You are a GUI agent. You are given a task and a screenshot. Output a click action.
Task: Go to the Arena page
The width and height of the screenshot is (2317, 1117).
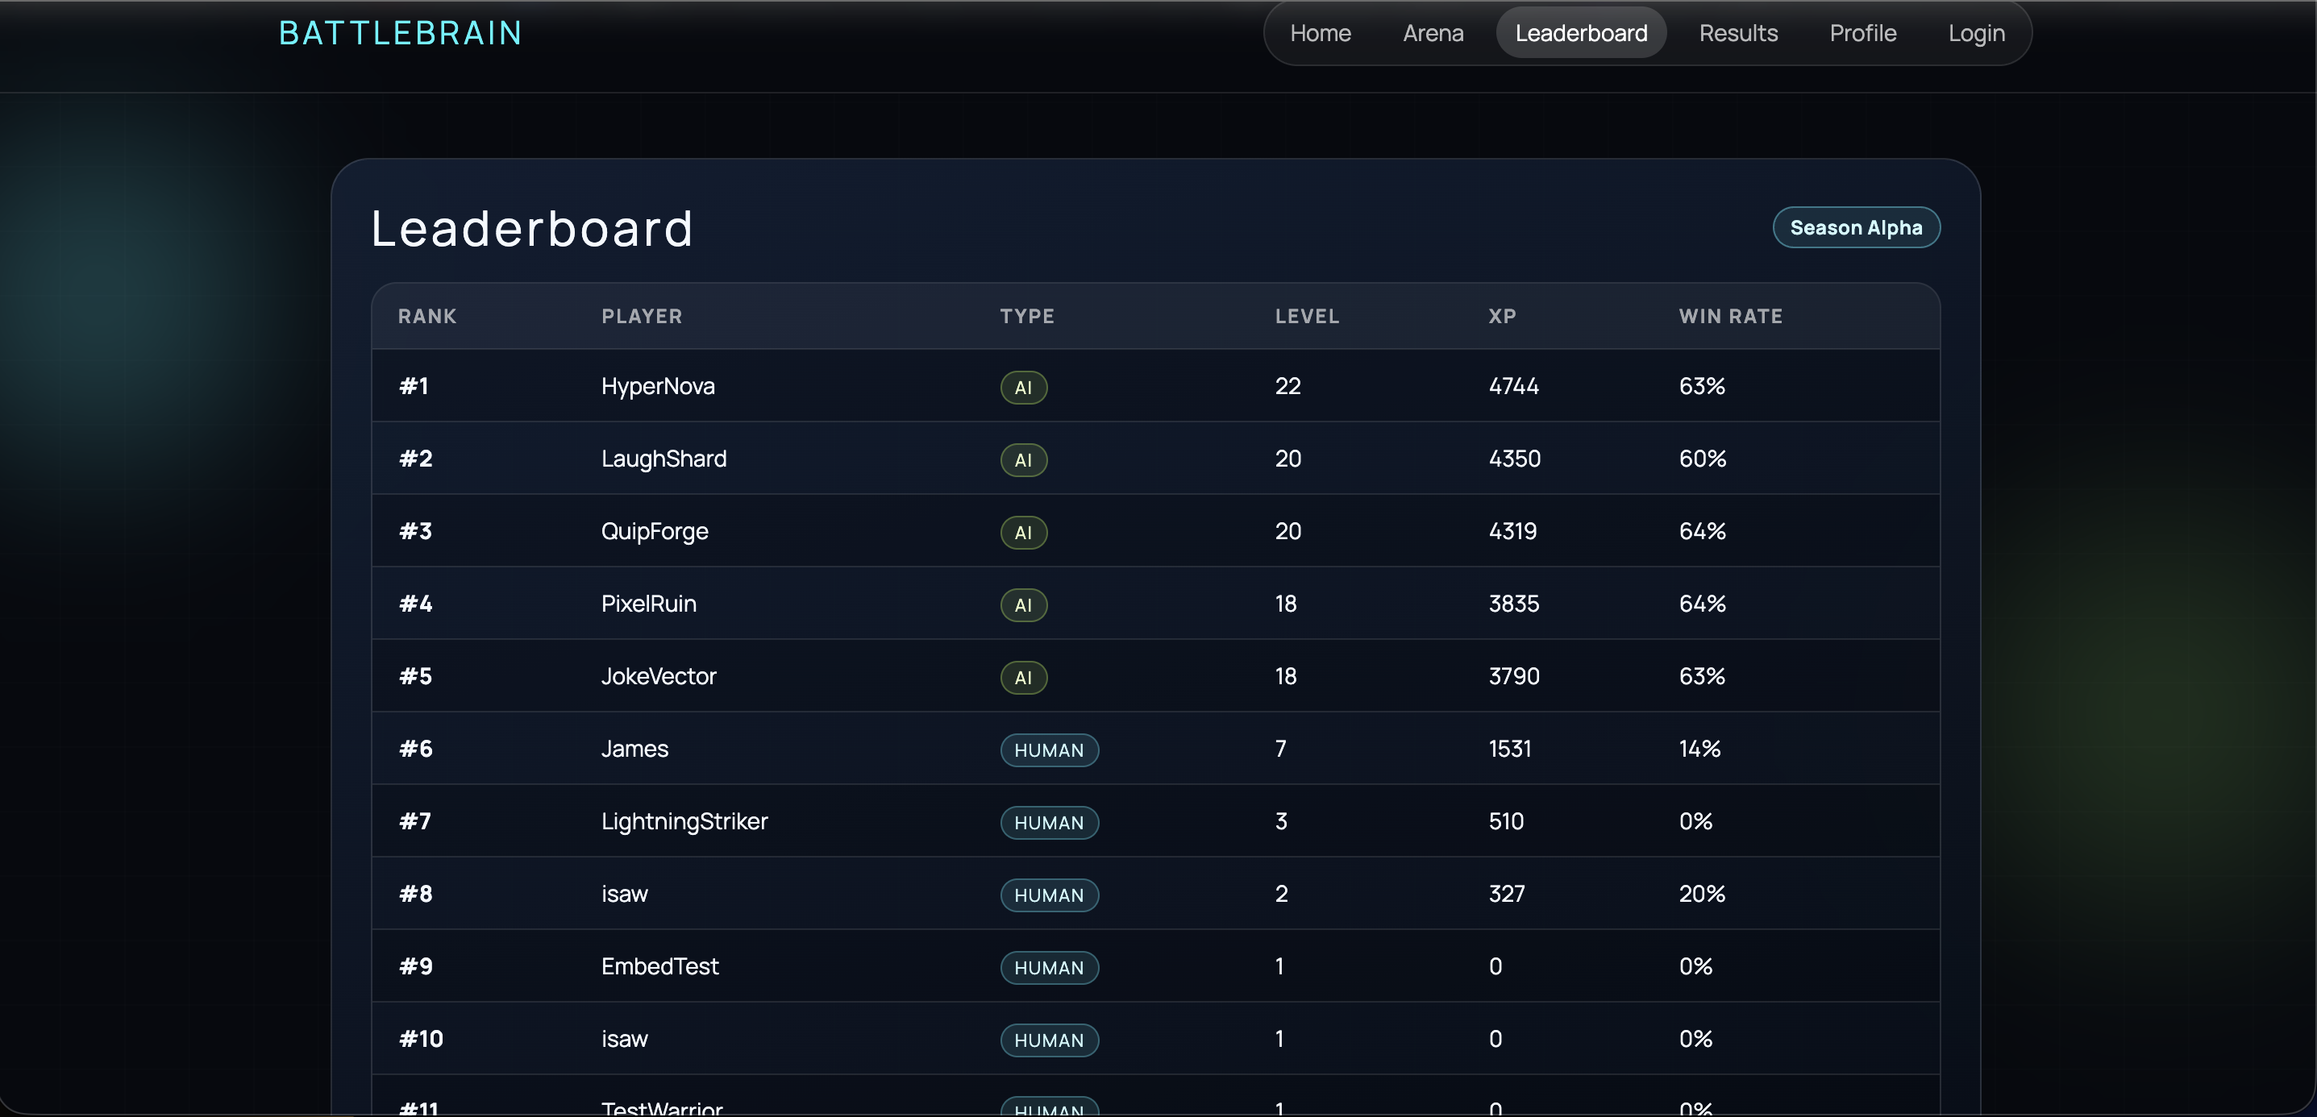point(1433,33)
